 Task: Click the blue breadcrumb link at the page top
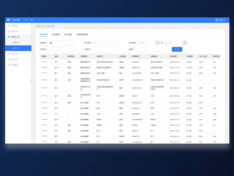[x=50, y=26]
